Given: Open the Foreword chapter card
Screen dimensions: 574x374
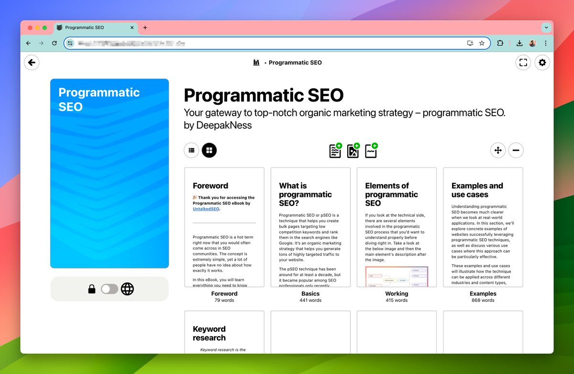Looking at the screenshot, I should pos(224,227).
